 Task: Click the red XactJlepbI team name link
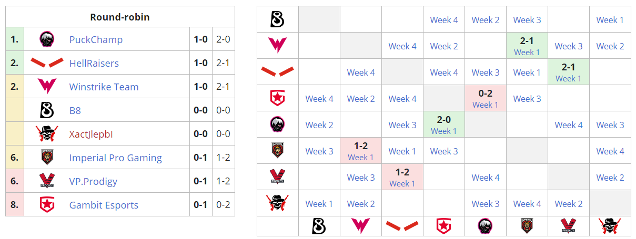coord(91,134)
